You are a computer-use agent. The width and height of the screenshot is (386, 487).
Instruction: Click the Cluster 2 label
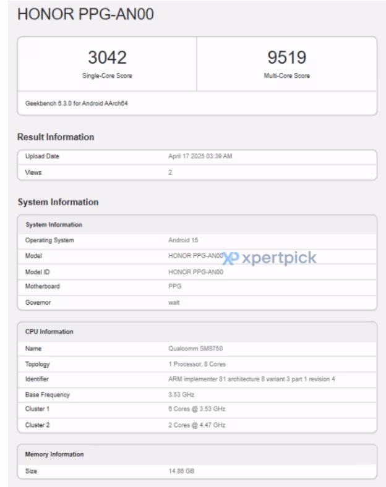(x=37, y=425)
